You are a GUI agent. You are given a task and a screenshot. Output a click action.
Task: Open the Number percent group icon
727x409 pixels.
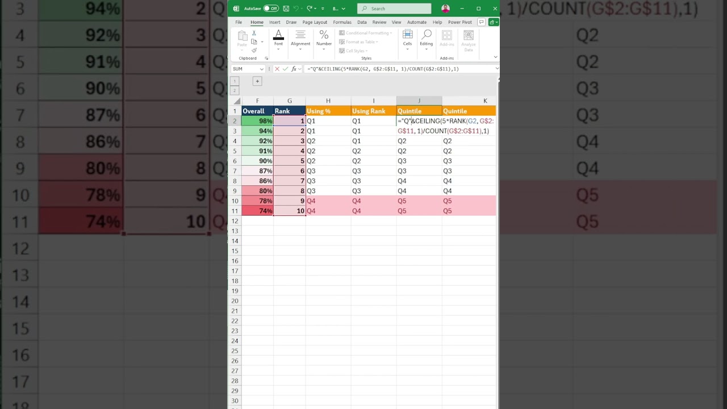tap(324, 35)
